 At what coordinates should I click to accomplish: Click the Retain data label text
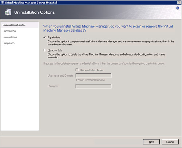[x=54, y=37]
